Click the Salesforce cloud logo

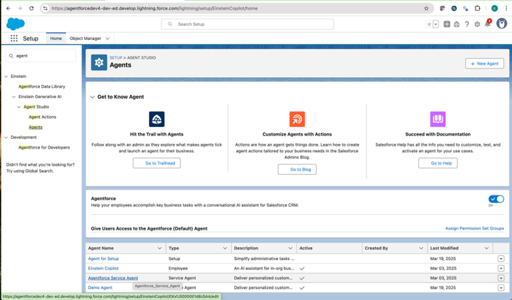[x=15, y=24]
